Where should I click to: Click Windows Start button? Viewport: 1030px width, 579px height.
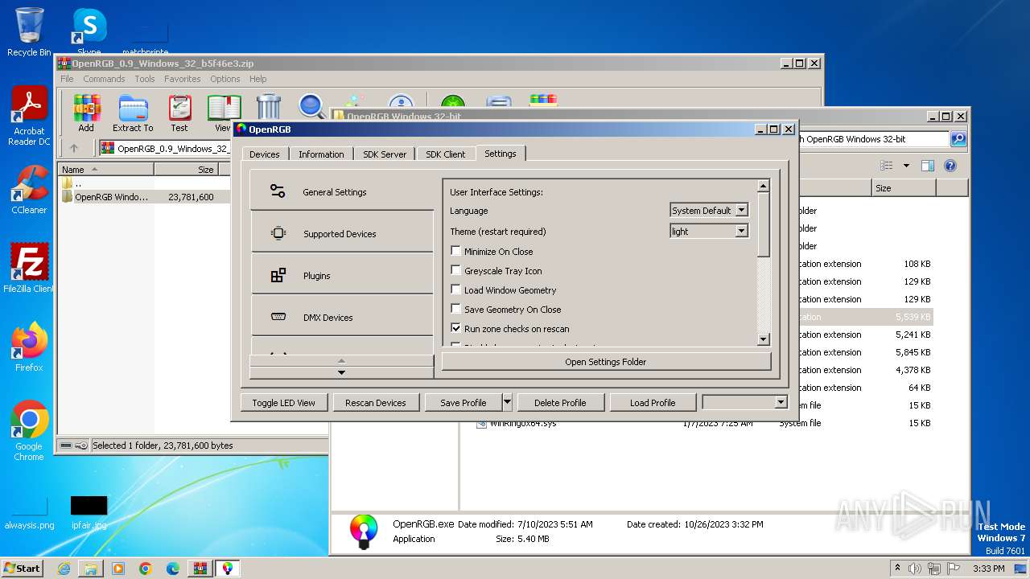pos(23,568)
